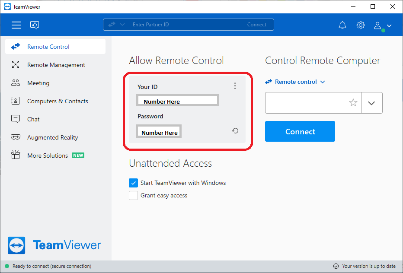Click the Enter Partner ID field
The height and width of the screenshot is (273, 403).
coord(188,25)
